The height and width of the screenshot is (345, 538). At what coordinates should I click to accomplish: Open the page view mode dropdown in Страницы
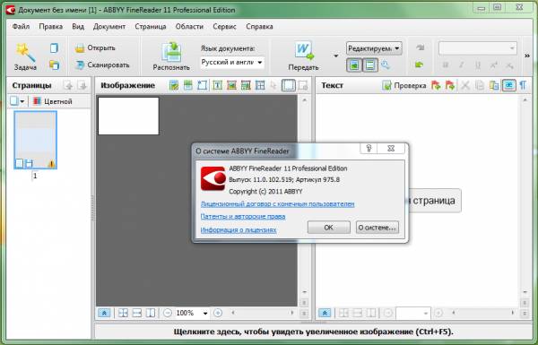[17, 101]
